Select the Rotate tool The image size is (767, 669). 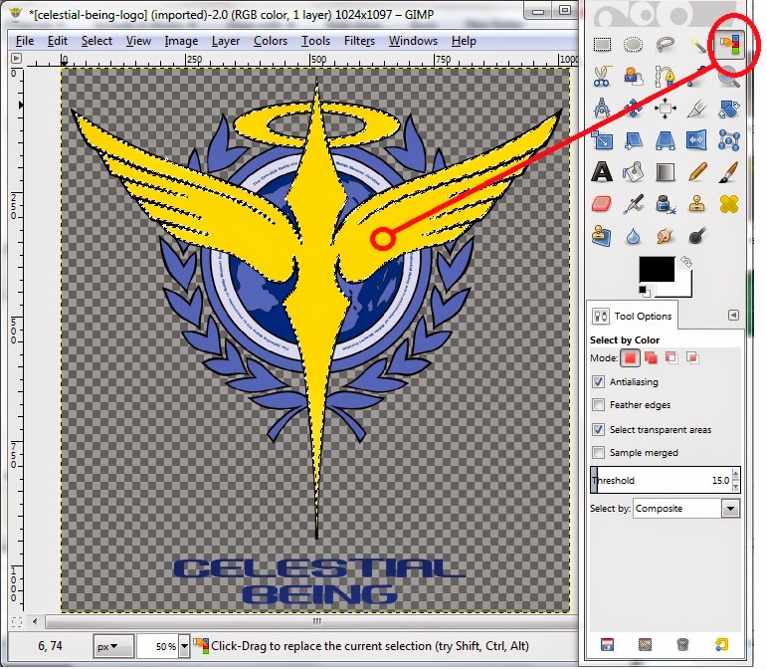tap(729, 109)
